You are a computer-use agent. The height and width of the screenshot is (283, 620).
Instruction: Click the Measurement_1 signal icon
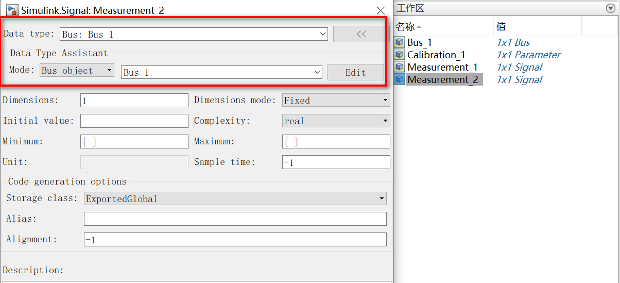(400, 67)
